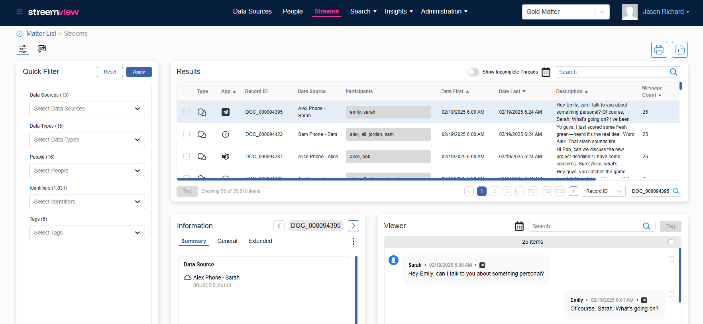Click the unknown app icon for DOC_000094422
Screen dimensions: 703x324
226,134
